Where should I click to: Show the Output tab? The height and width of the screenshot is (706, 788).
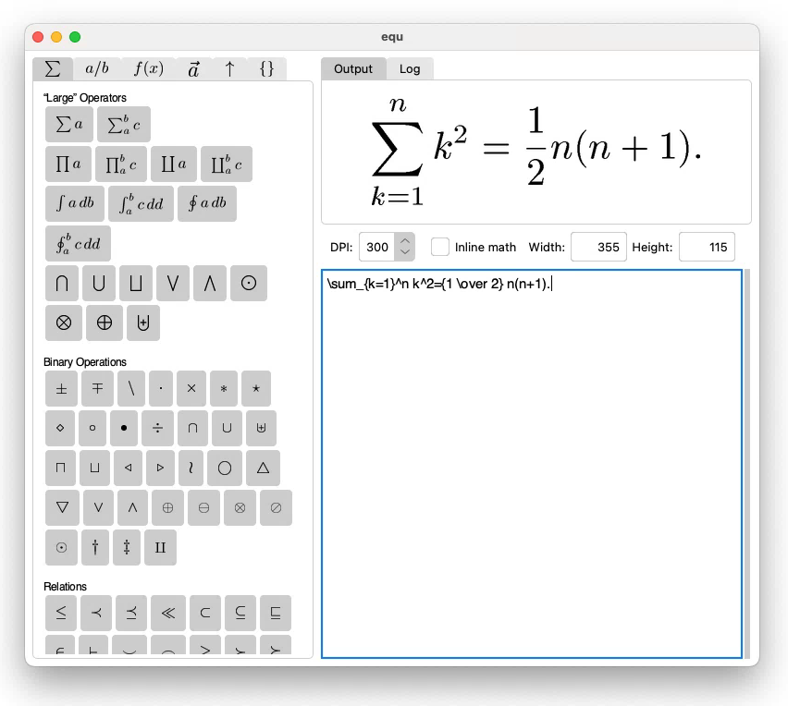[x=353, y=68]
